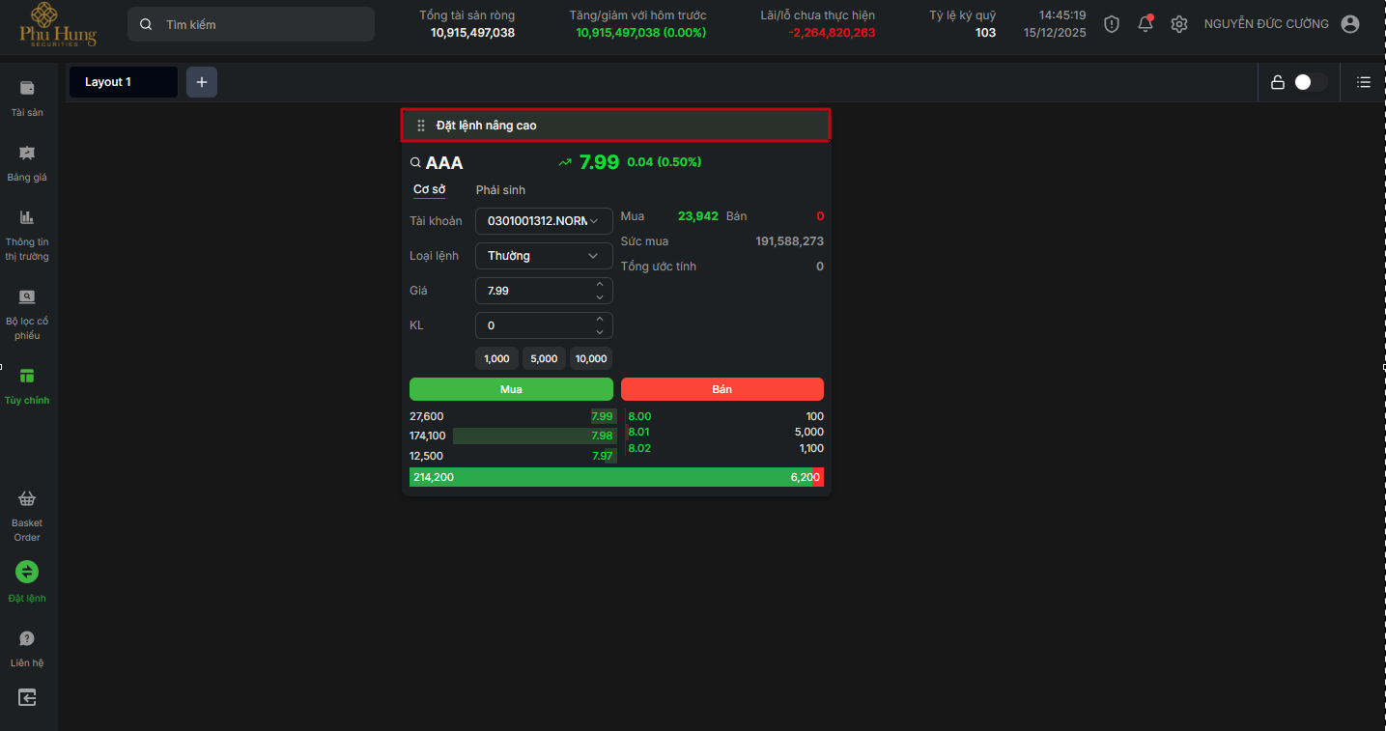
Task: Switch to the Phái sinh tab
Action: [x=500, y=190]
